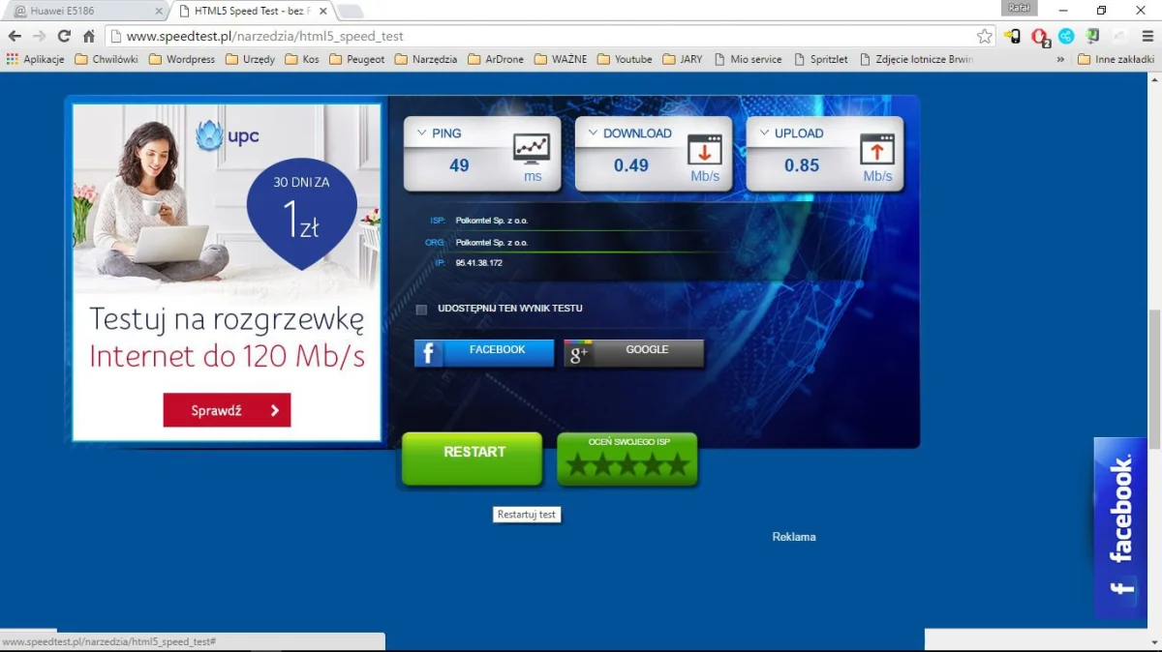Click the upload arrow window icon
The image size is (1162, 652).
877,149
